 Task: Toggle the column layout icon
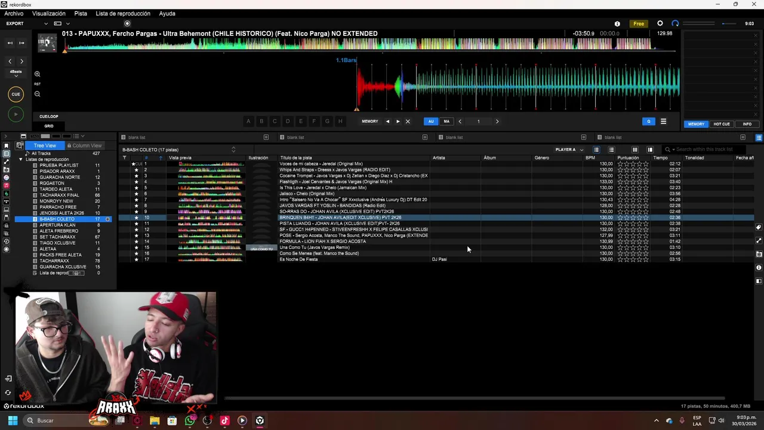[x=634, y=150]
